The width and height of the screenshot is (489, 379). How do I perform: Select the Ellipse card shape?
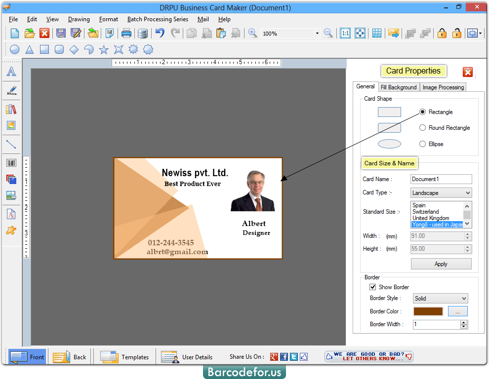[x=423, y=144]
